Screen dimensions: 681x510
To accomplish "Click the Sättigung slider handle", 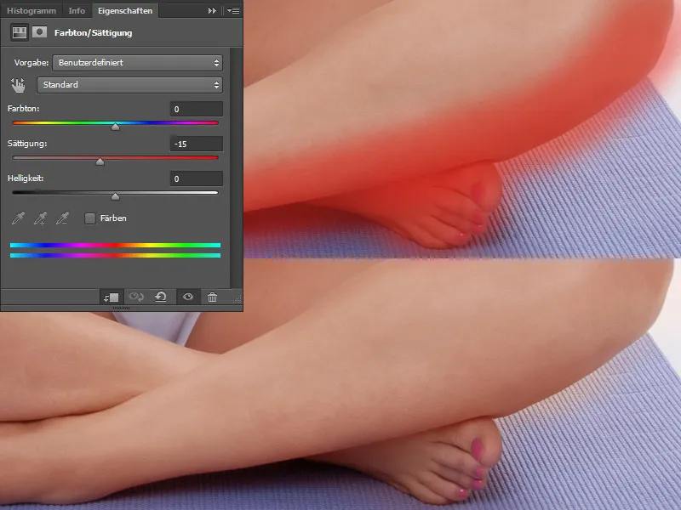I will pos(100,161).
